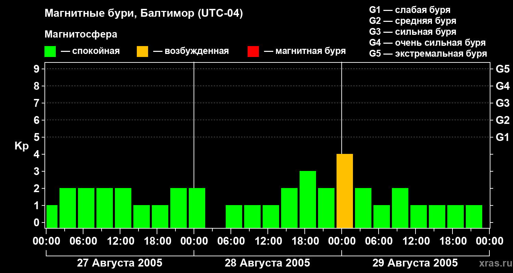Click the '— спокойная' legend label

[x=90, y=51]
